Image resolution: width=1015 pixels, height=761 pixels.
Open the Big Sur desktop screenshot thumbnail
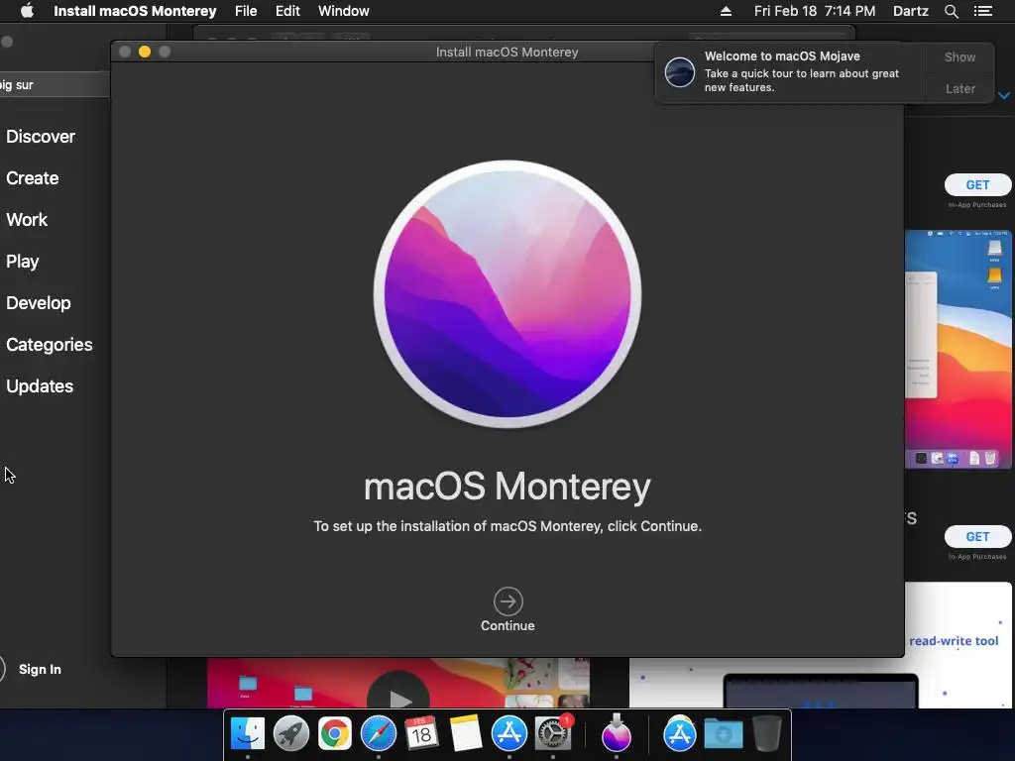pyautogui.click(x=959, y=349)
